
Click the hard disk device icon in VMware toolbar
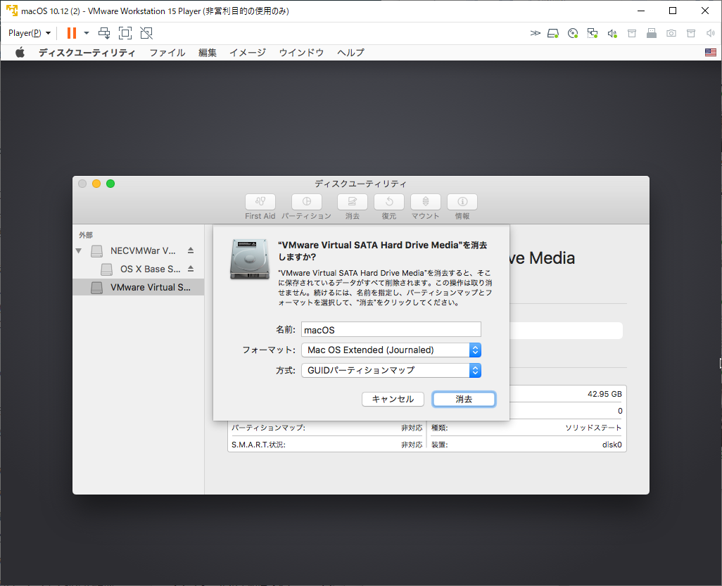pyautogui.click(x=553, y=33)
